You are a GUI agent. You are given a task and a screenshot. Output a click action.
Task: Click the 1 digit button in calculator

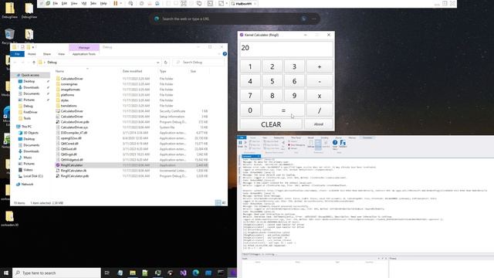250,66
